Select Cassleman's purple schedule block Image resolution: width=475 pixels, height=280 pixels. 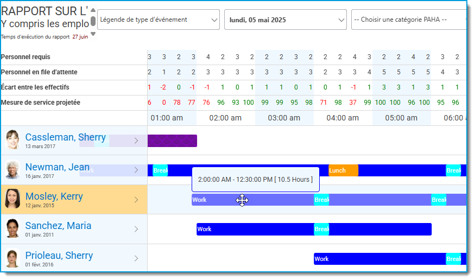pos(173,141)
